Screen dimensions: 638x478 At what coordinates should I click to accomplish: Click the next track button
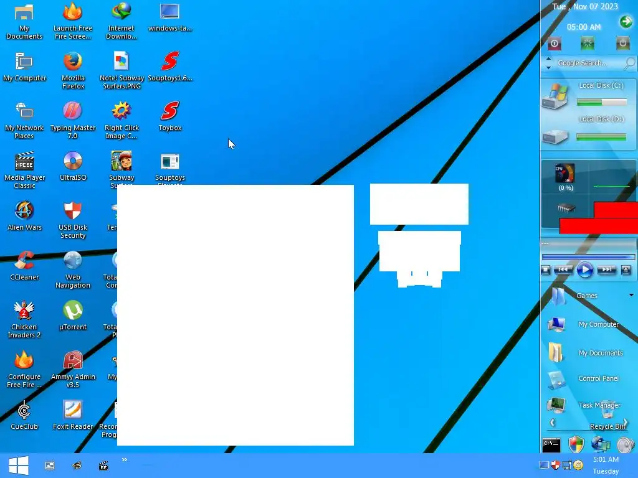pyautogui.click(x=607, y=269)
